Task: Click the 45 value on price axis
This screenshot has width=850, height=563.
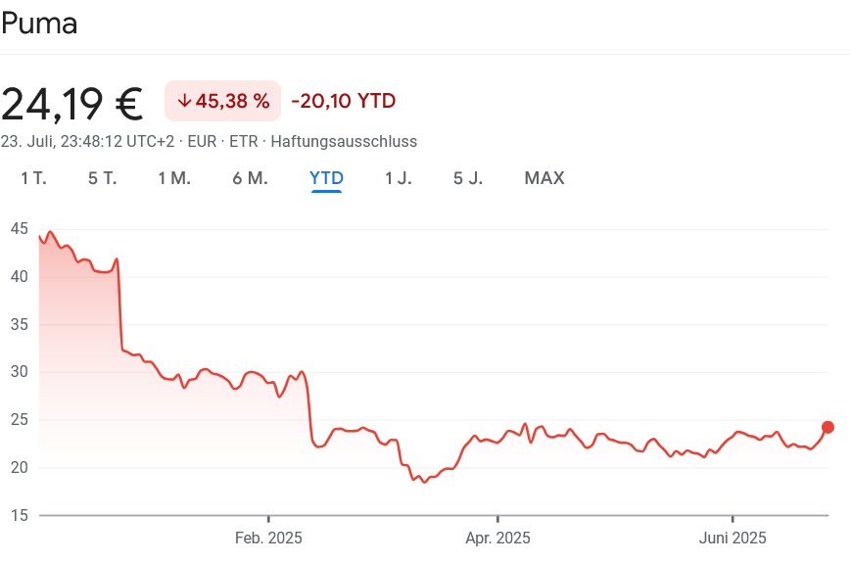Action: [20, 228]
